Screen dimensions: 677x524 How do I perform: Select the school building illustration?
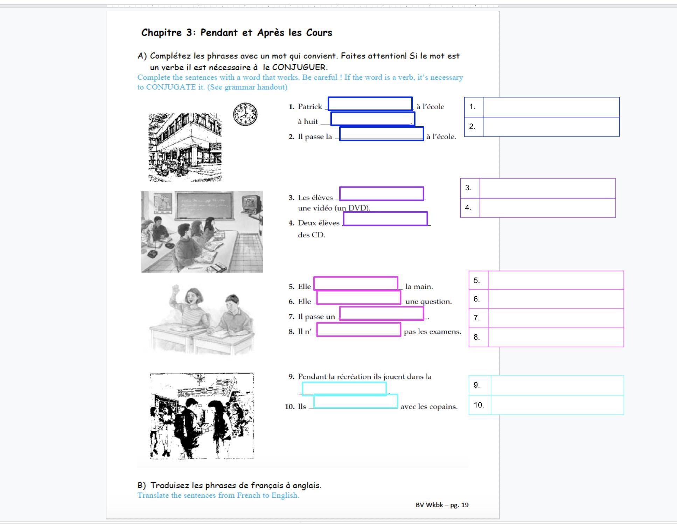click(185, 147)
